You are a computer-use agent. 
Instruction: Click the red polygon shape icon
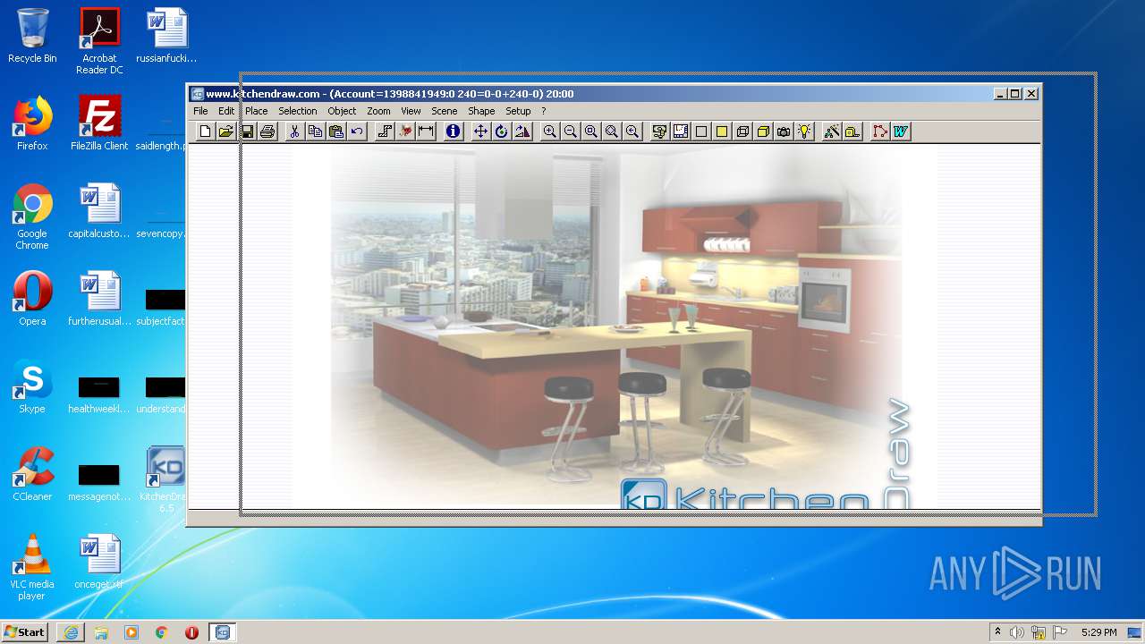[880, 131]
